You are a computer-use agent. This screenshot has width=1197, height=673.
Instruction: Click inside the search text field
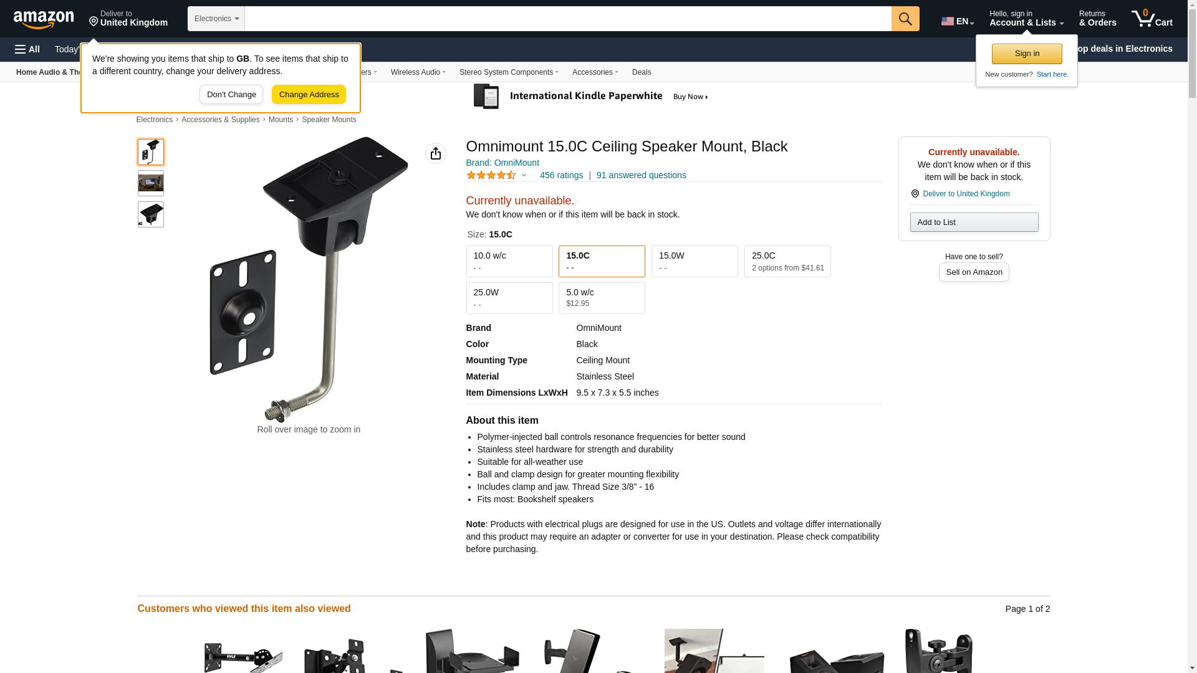568,19
